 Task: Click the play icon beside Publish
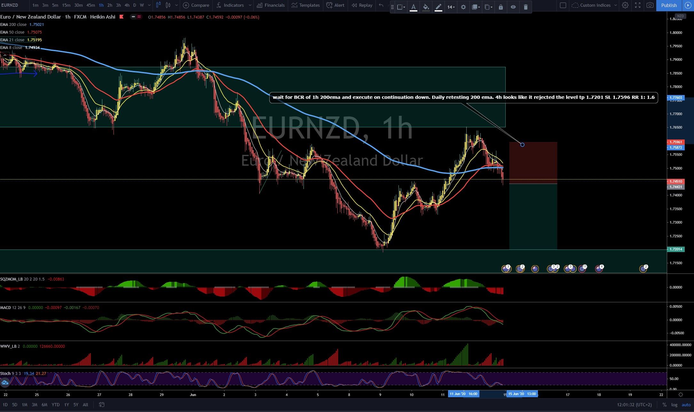[688, 5]
